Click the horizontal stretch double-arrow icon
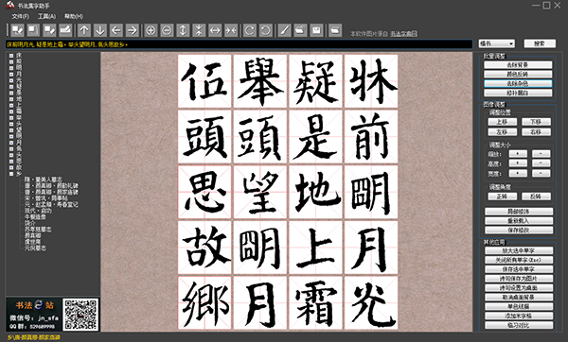The height and width of the screenshot is (342, 568). (x=215, y=30)
